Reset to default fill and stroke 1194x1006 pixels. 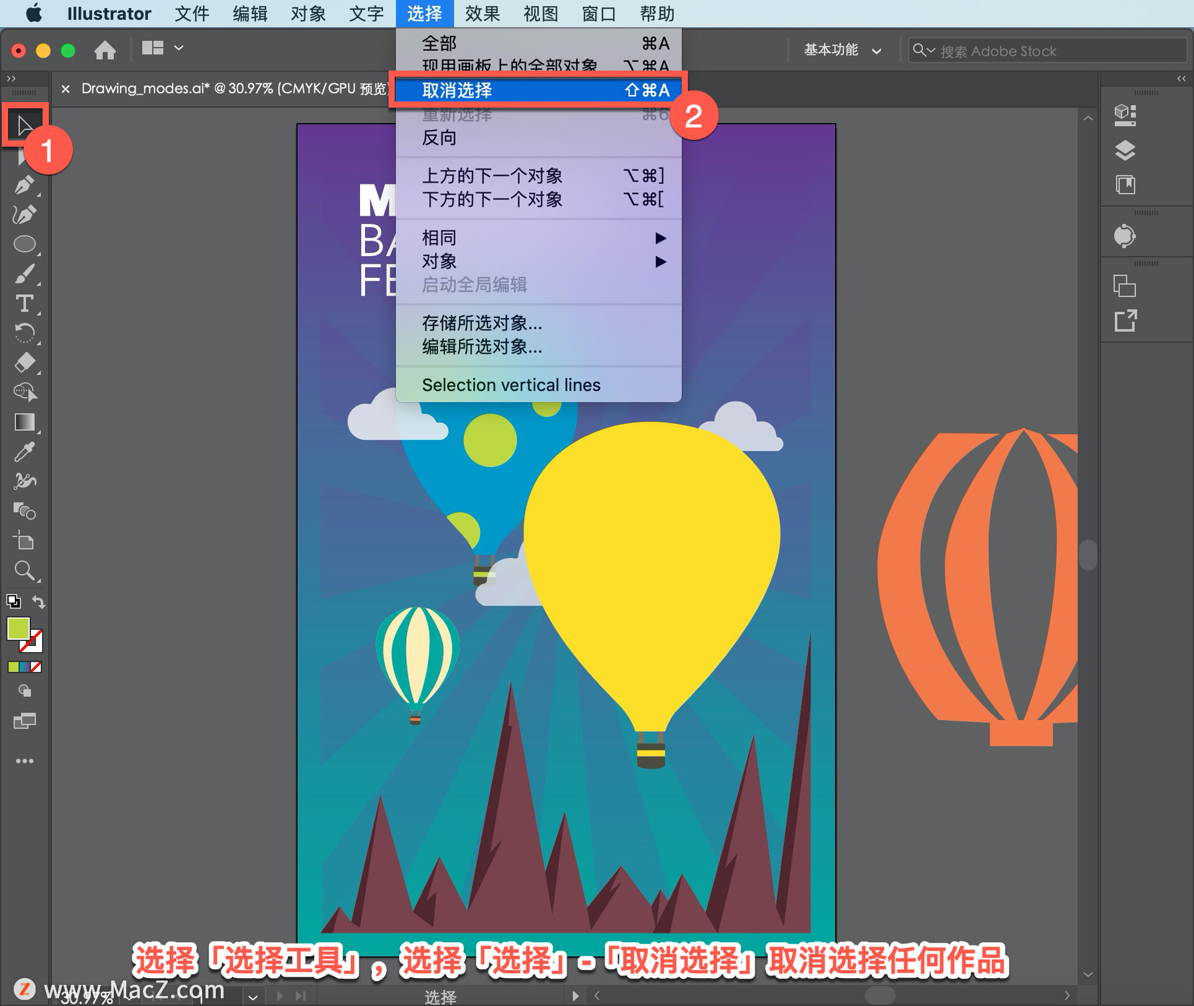[x=13, y=601]
